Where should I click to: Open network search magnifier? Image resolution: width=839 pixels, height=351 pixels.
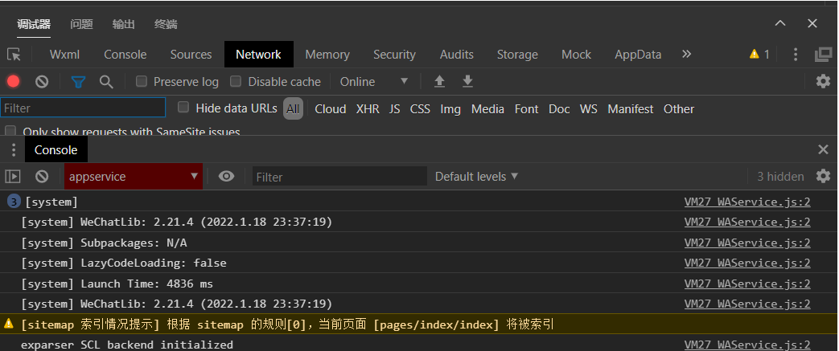pos(106,82)
